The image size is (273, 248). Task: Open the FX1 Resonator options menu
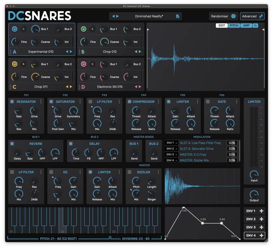[x=40, y=102]
